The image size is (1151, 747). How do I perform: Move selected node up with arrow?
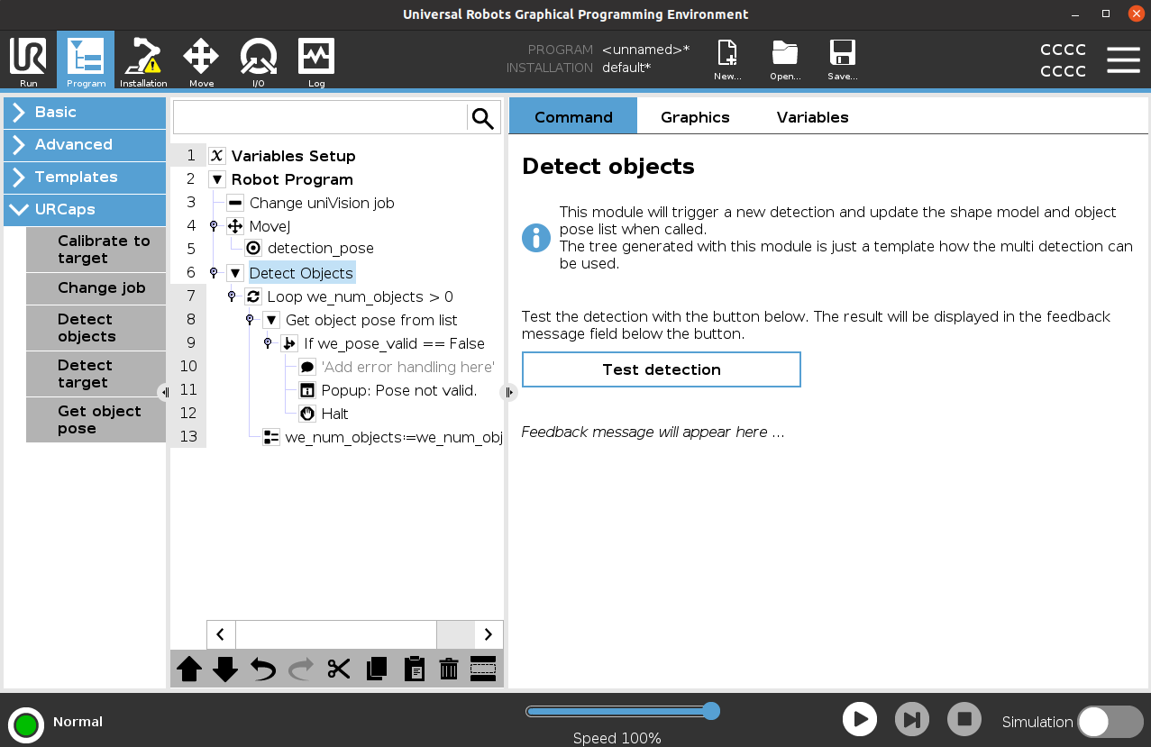tap(189, 669)
